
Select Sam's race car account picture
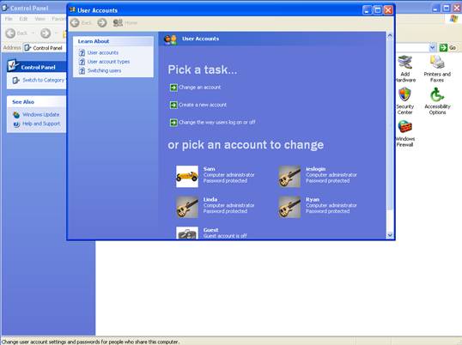[187, 176]
